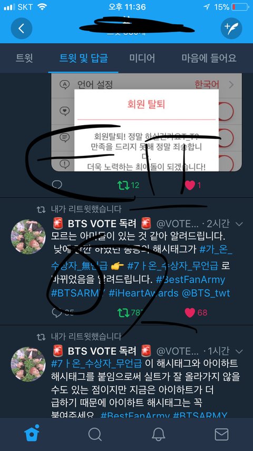Open the 마음에 들어요 tab
This screenshot has height=451, width=253.
[209, 58]
